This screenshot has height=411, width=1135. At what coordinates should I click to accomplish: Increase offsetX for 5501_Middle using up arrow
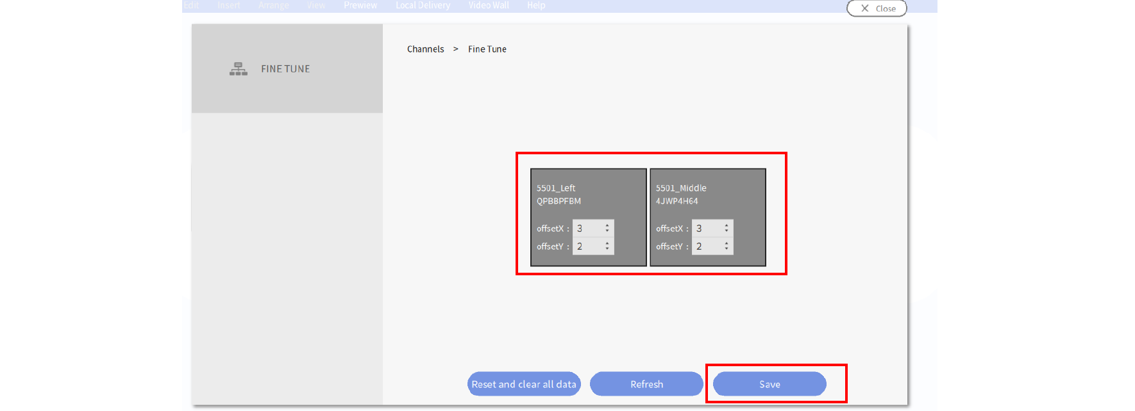click(727, 225)
